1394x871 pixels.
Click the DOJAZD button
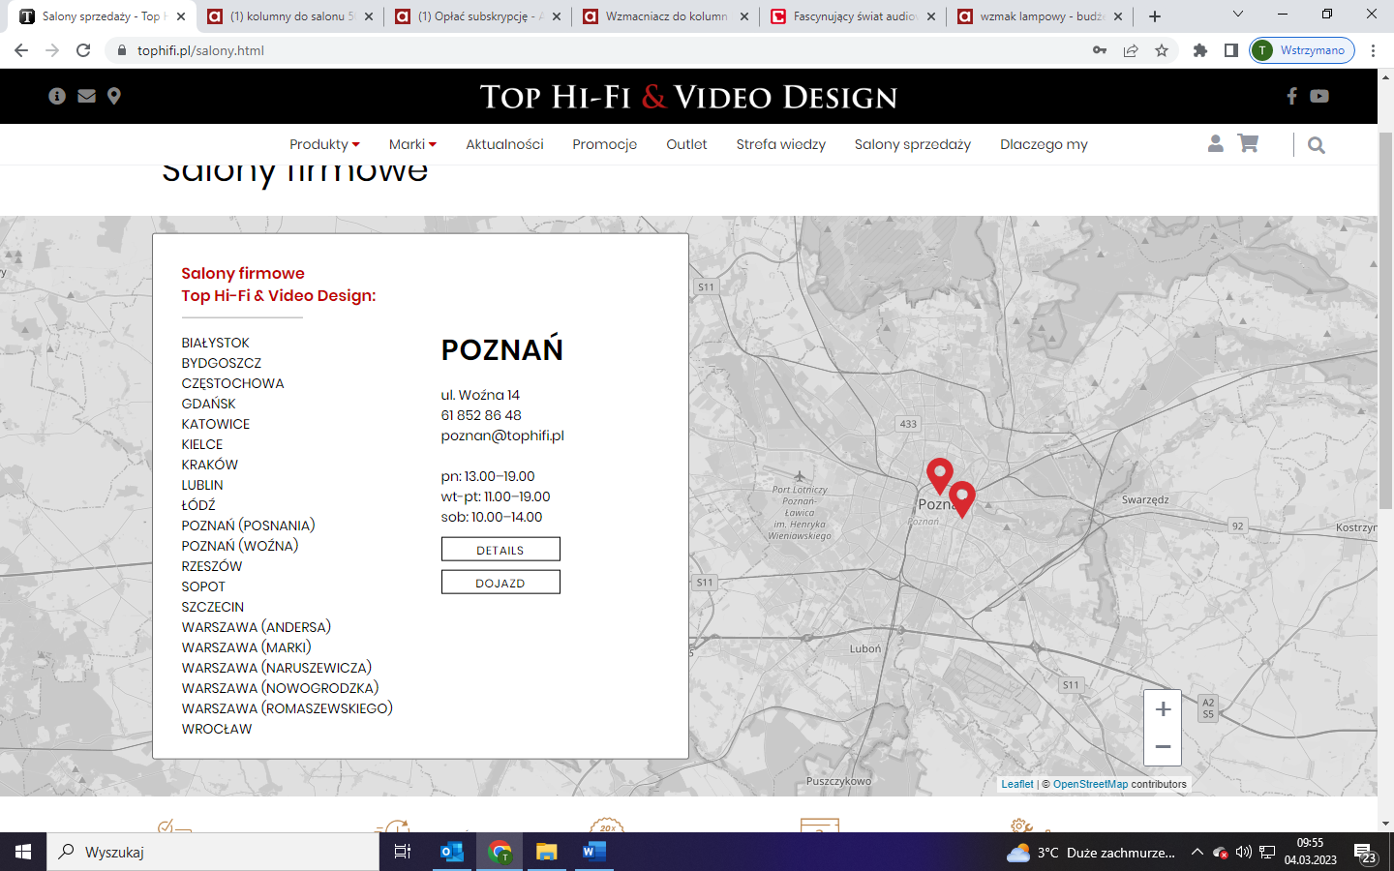(500, 583)
